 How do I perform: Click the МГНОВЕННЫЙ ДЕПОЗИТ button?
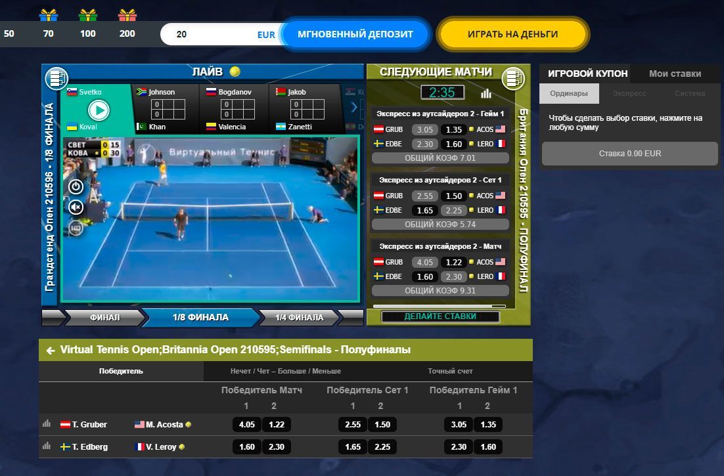[355, 34]
